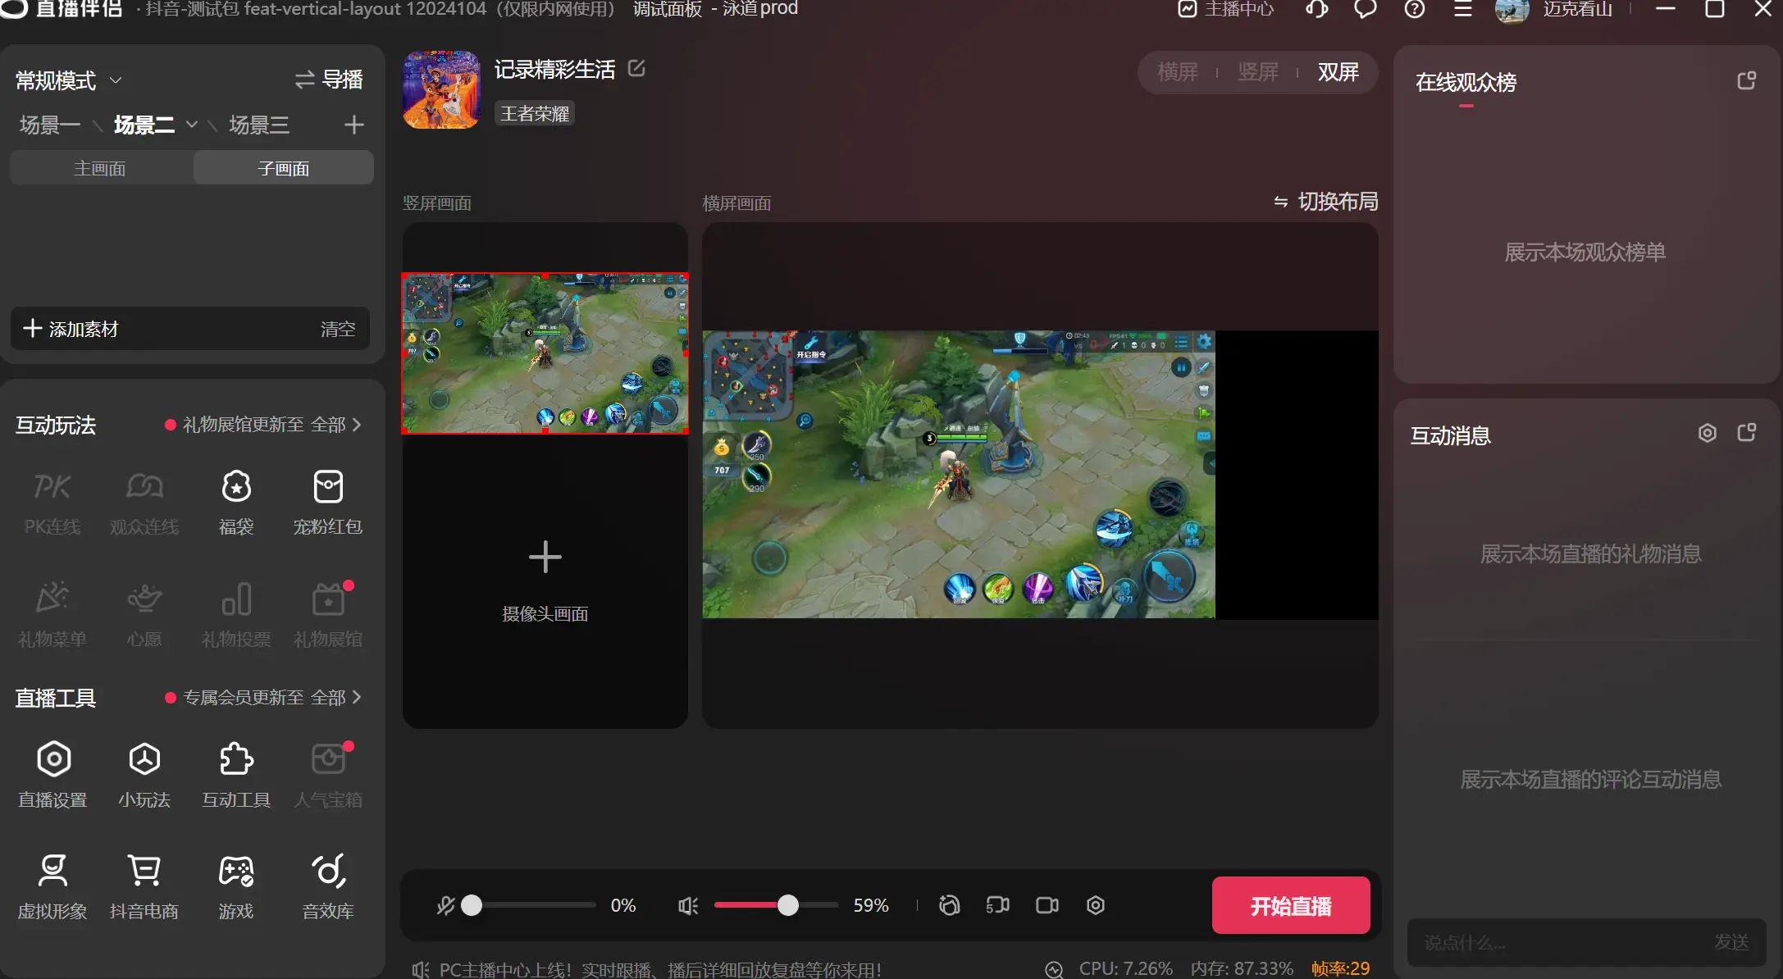1783x979 pixels.
Task: Expand the 场景二 scene dropdown arrow
Action: tap(192, 125)
